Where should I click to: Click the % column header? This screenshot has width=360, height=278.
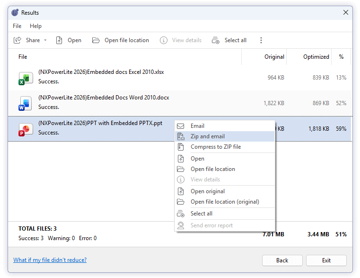(341, 57)
